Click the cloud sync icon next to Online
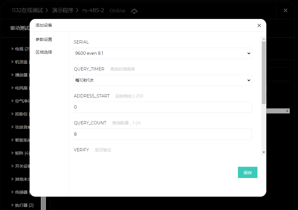Screen dimensions: 298x210 coord(134,11)
